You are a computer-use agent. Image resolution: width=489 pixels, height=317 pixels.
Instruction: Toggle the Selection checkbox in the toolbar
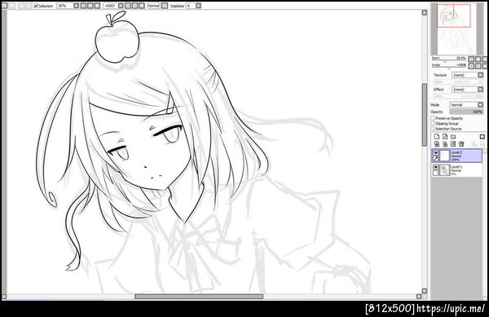point(36,6)
